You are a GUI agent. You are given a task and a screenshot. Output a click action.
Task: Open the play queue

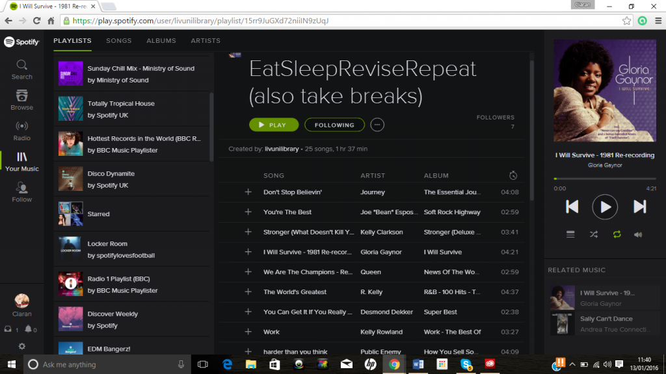coord(570,234)
